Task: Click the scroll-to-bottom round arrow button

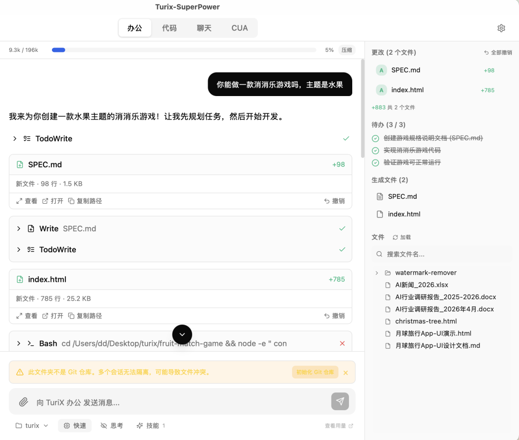Action: click(x=182, y=334)
